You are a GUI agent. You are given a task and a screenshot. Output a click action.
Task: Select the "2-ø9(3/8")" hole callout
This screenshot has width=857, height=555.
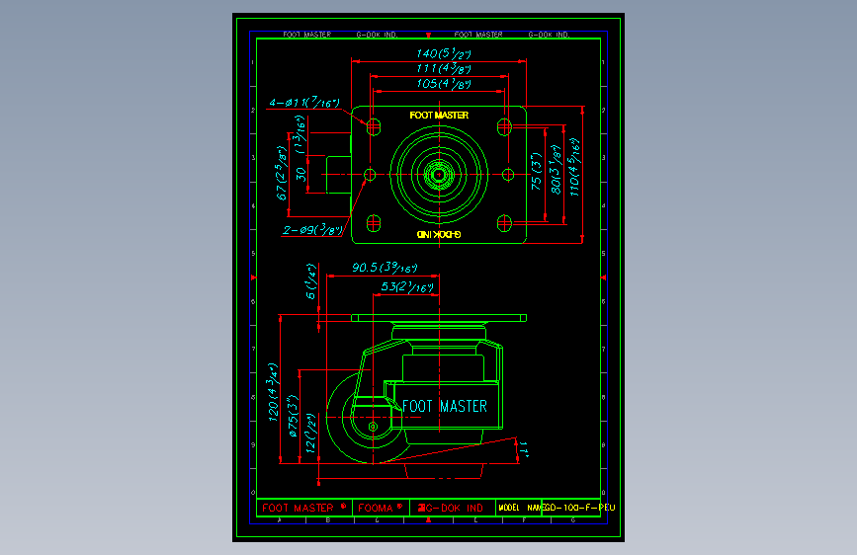click(312, 229)
